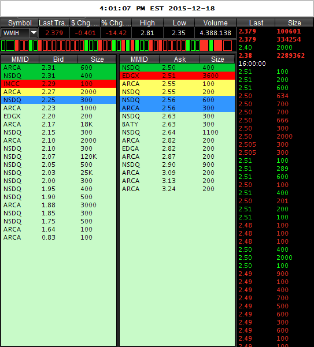Select the 2.40 trade with size 2000

click(x=275, y=47)
